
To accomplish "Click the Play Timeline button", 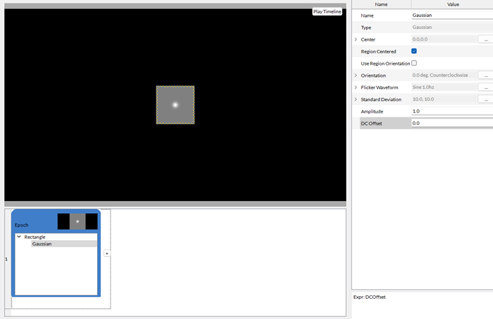I will [x=327, y=11].
